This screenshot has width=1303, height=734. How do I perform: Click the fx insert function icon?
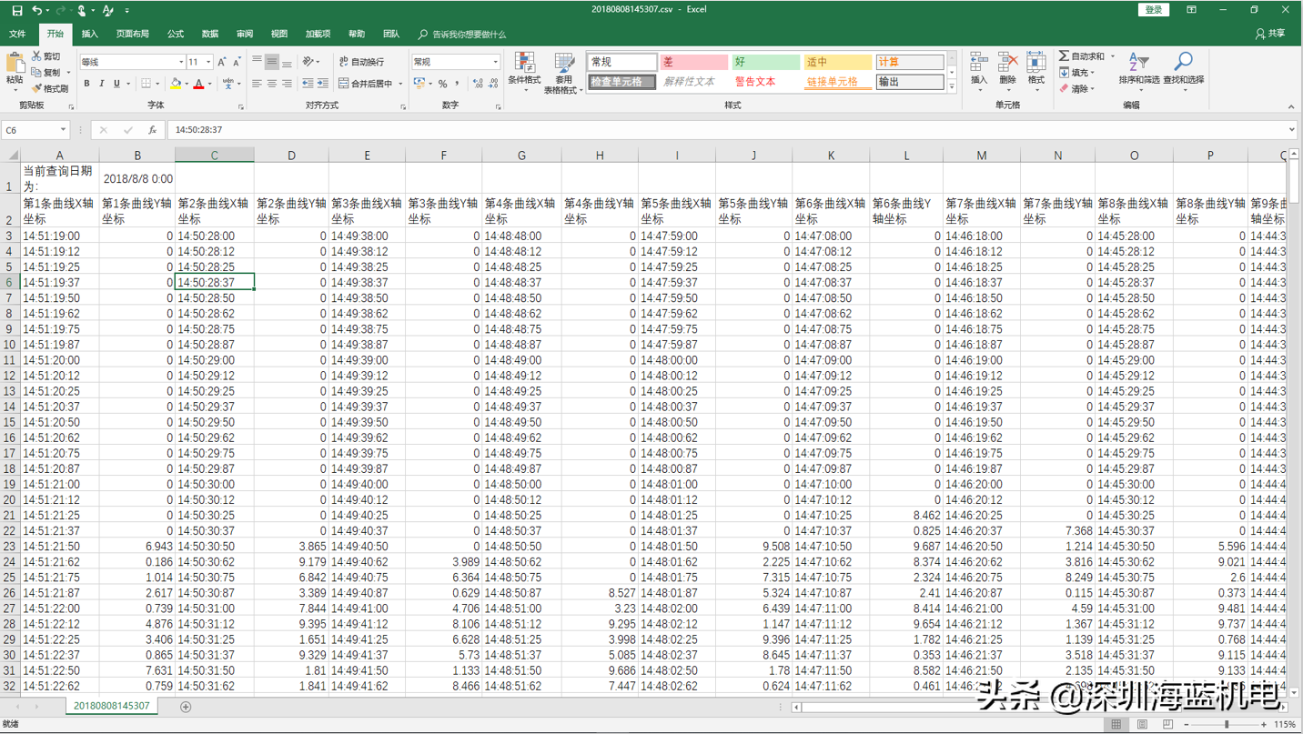coord(152,130)
